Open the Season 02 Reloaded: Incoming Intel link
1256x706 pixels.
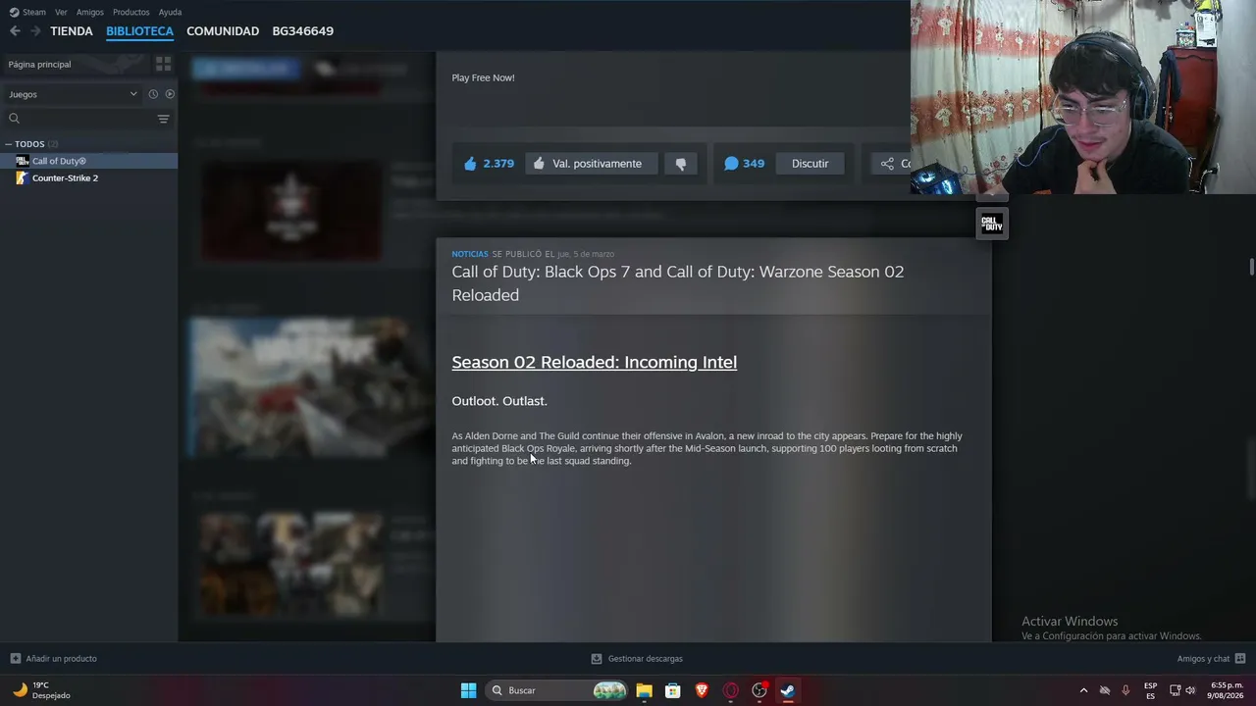[x=594, y=363]
